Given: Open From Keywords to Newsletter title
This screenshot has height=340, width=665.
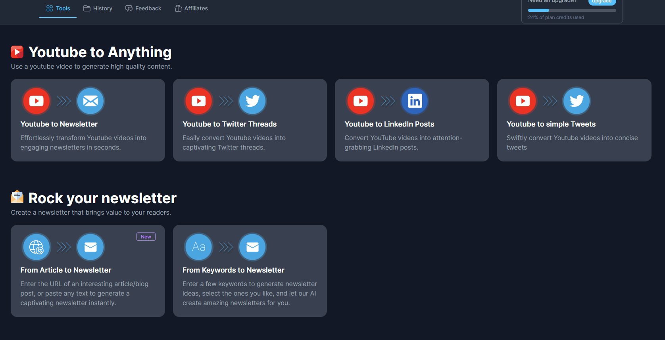Looking at the screenshot, I should (x=233, y=270).
